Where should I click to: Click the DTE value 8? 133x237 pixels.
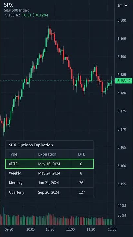pyautogui.click(x=81, y=173)
